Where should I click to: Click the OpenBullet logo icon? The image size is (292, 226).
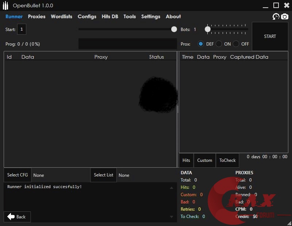pyautogui.click(x=5, y=5)
